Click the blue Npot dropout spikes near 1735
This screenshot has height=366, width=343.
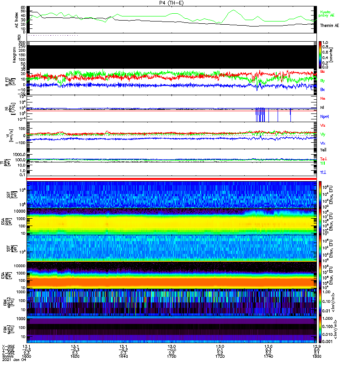coord(260,115)
